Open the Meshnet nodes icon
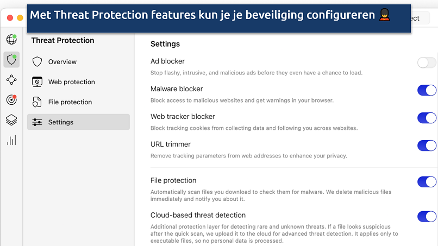 pyautogui.click(x=11, y=80)
